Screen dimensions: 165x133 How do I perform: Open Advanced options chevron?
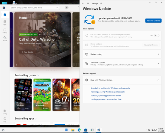[x=158, y=63]
